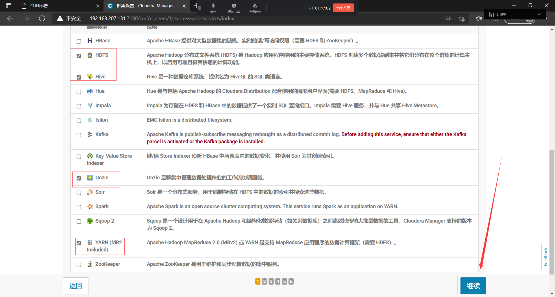
Task: Close the Cloudera Manager tab
Action: [184, 6]
